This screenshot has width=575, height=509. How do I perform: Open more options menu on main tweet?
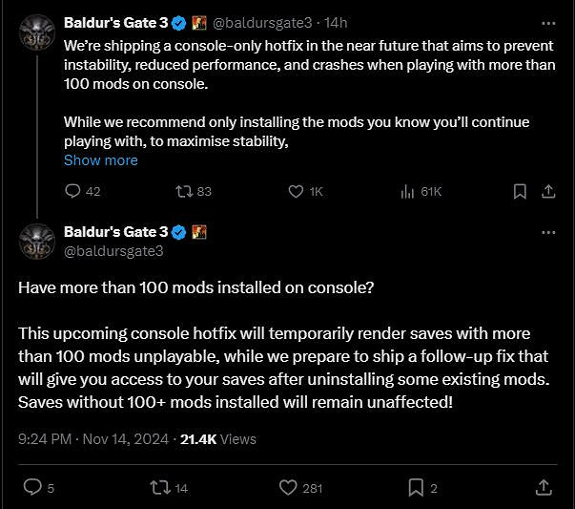[547, 232]
